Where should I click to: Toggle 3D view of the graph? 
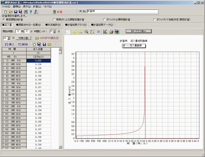(98, 32)
